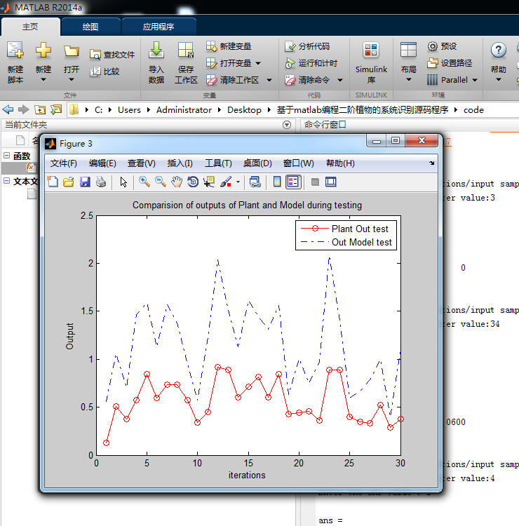519x526 pixels.
Task: Click Administrator in the address path
Action: tap(184, 110)
